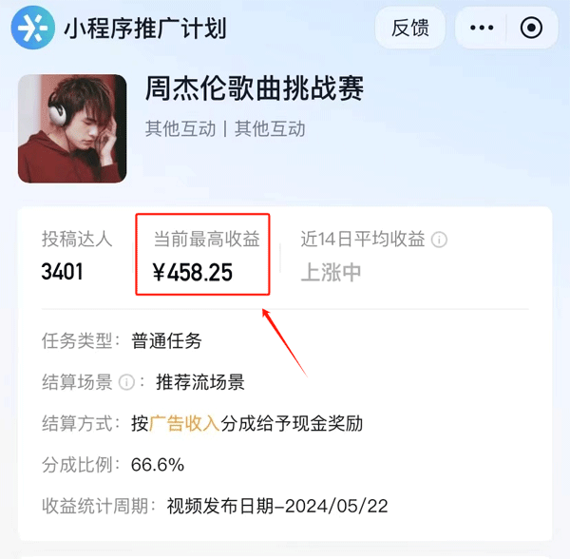Tap the 现金奖励 settlement method text

328,423
